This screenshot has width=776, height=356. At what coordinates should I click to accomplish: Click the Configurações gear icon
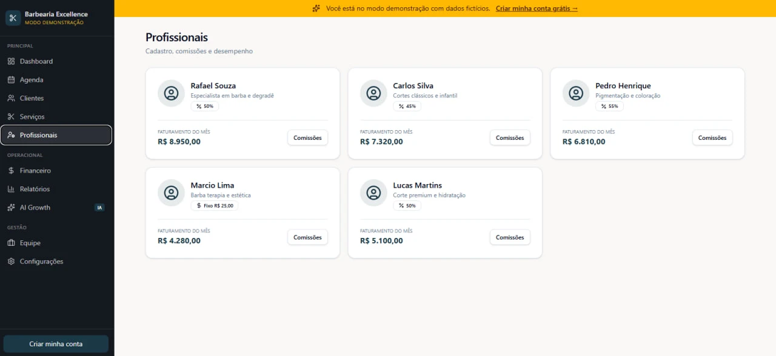coord(11,262)
